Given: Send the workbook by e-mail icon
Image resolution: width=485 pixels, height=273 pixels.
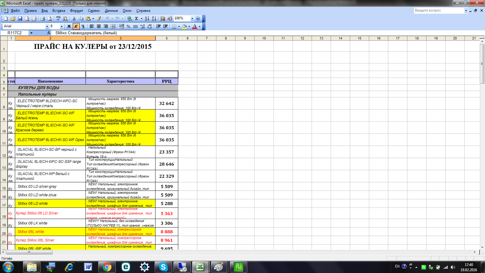Looking at the screenshot, I should pyautogui.click(x=34, y=19).
